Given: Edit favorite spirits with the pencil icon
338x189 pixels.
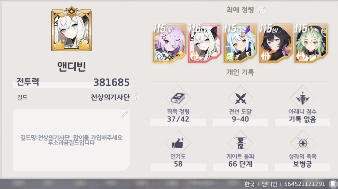Looking at the screenshot, I should (262, 10).
